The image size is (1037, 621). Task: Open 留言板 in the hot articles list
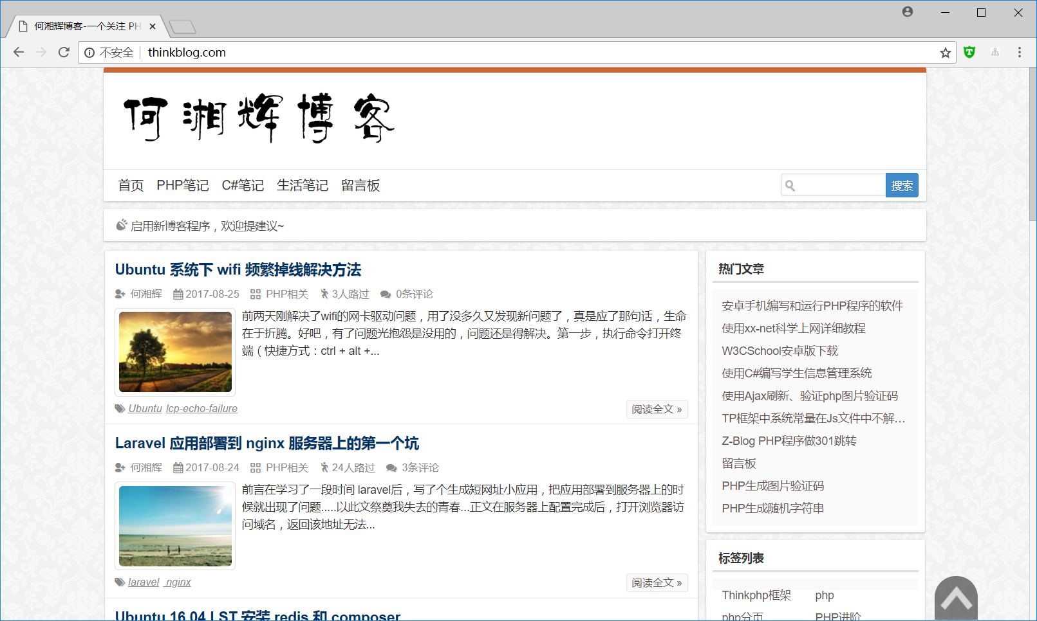click(739, 463)
